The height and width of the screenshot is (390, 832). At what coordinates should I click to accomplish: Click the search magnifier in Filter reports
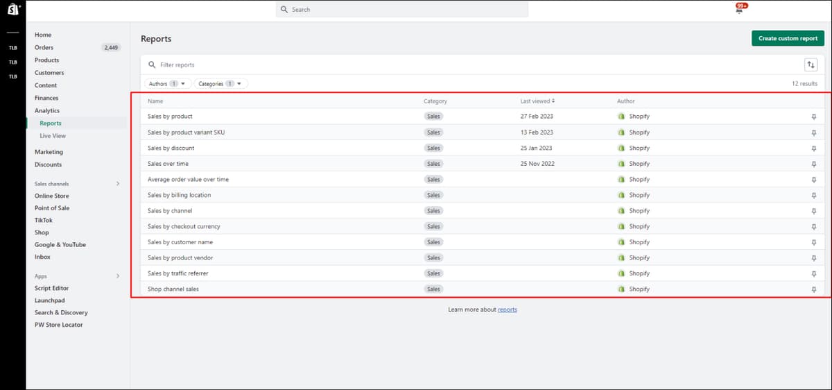(152, 65)
